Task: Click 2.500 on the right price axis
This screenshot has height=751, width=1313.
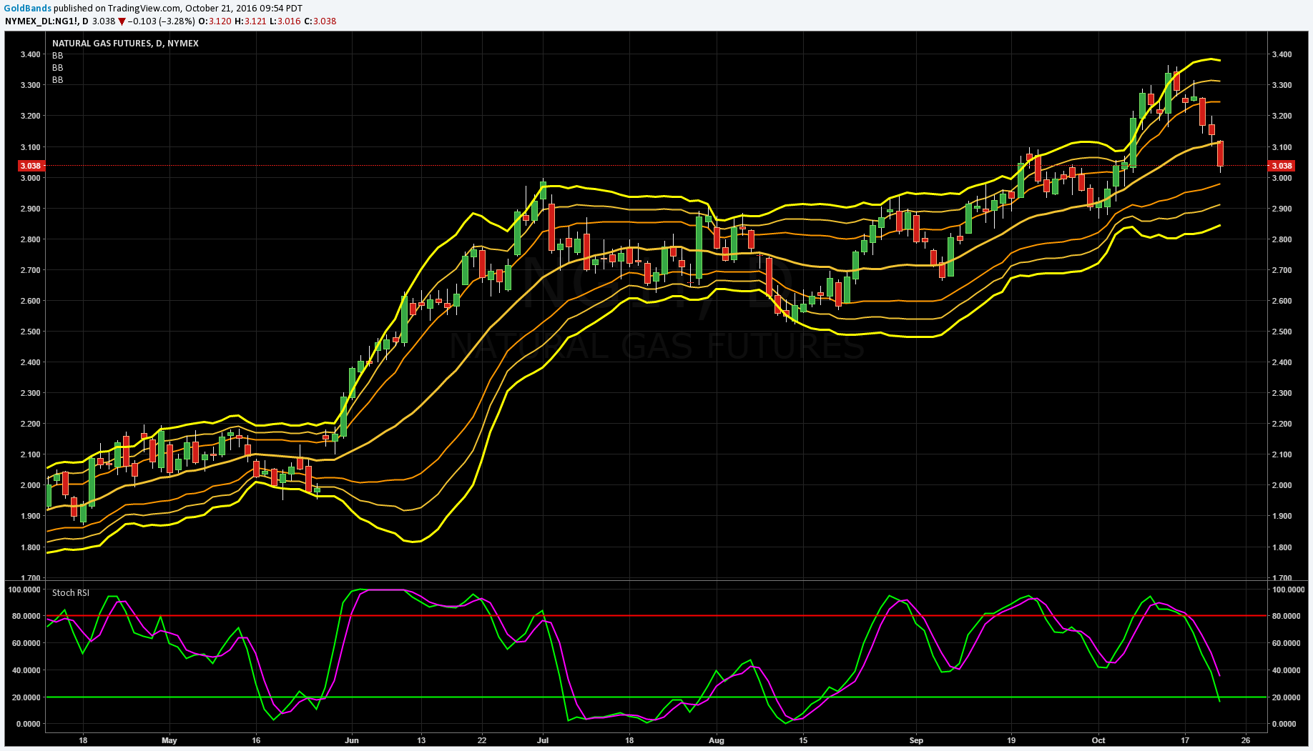Action: pos(1282,332)
